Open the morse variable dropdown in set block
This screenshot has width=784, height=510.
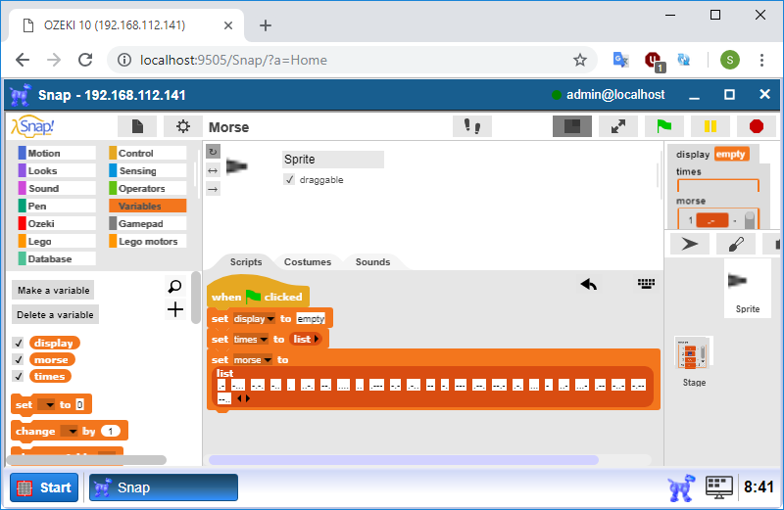[x=268, y=359]
